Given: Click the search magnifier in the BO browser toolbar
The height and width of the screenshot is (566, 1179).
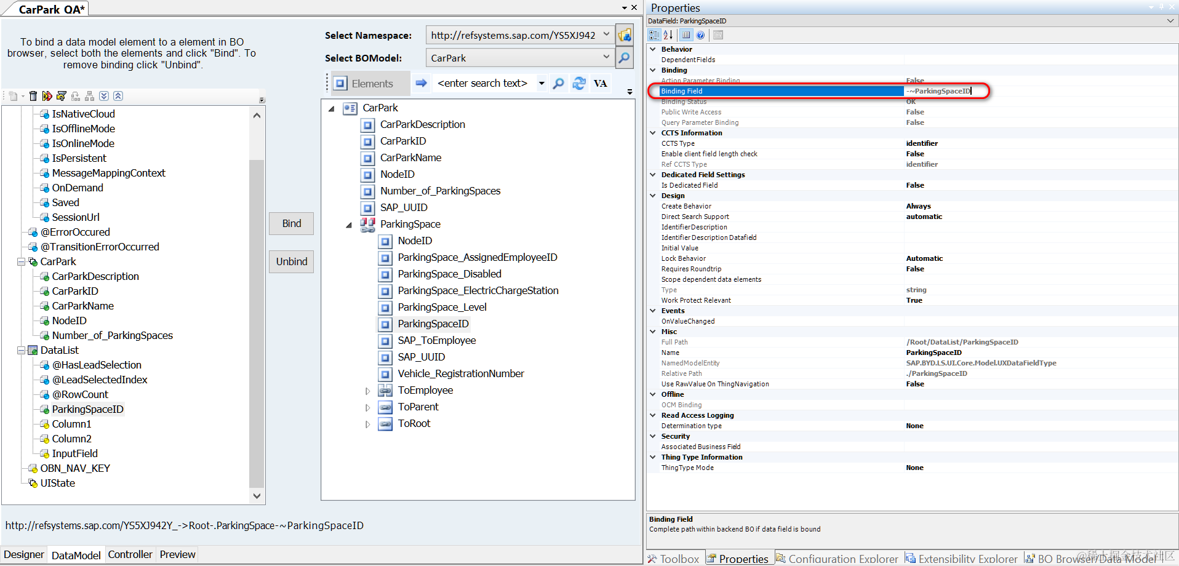Looking at the screenshot, I should [x=558, y=83].
